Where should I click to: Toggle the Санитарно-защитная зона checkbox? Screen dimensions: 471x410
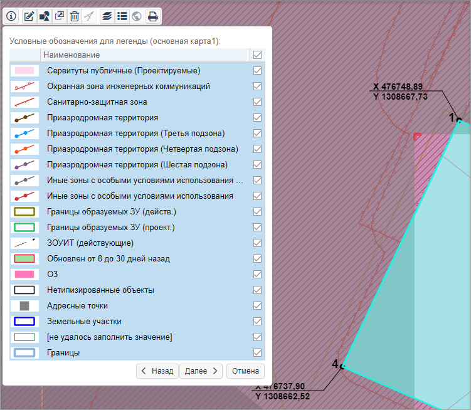coord(257,102)
